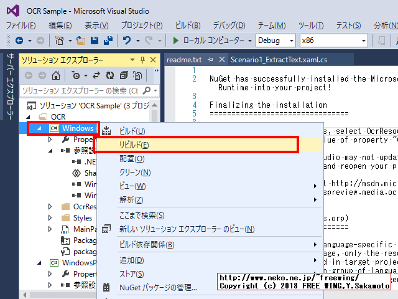The height and width of the screenshot is (299, 398).
Task: Click the magnifier search icon in Solution Explorer
Action: pyautogui.click(x=147, y=90)
